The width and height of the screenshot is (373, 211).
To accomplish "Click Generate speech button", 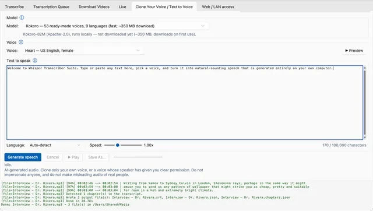I will click(x=23, y=157).
